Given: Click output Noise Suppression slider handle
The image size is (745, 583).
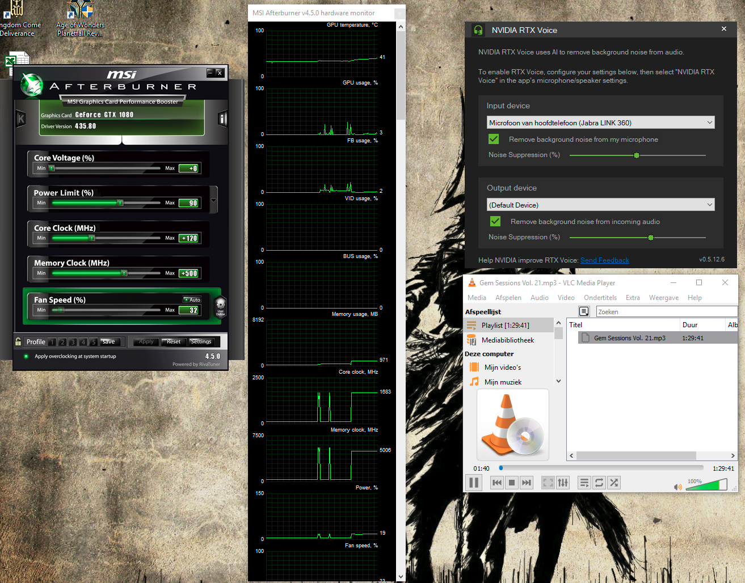Looking at the screenshot, I should click(651, 238).
